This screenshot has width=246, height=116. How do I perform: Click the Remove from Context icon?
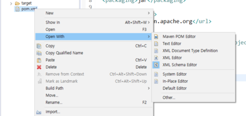[39, 74]
